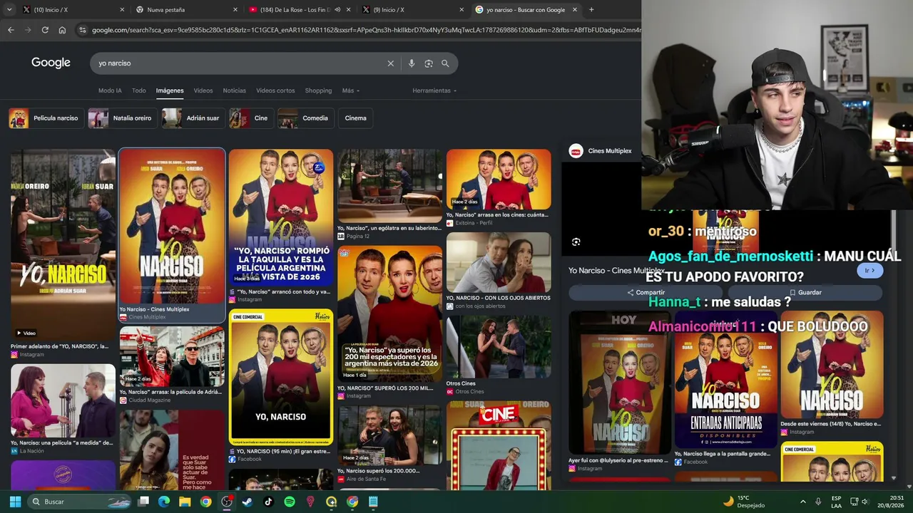
Task: Open the Chrome home page button
Action: pyautogui.click(x=62, y=30)
